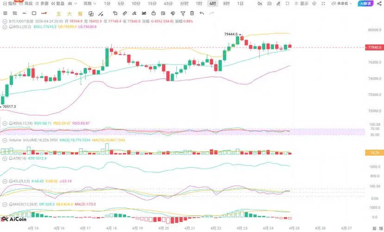Select the 5分 timeframe
The width and height of the screenshot is (384, 232).
tap(121, 4)
